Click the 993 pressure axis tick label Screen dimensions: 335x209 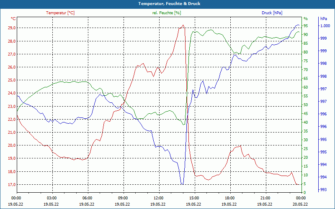pyautogui.click(x=323, y=190)
